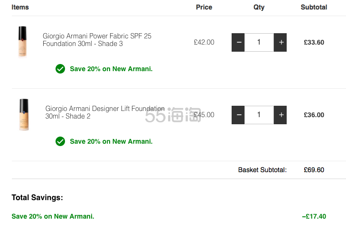
Task: Open Power Fabric Foundation product thumbnail
Action: click(22, 42)
